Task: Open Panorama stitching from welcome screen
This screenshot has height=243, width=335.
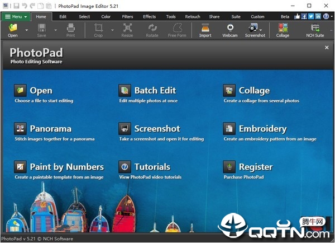Action: tap(50, 129)
